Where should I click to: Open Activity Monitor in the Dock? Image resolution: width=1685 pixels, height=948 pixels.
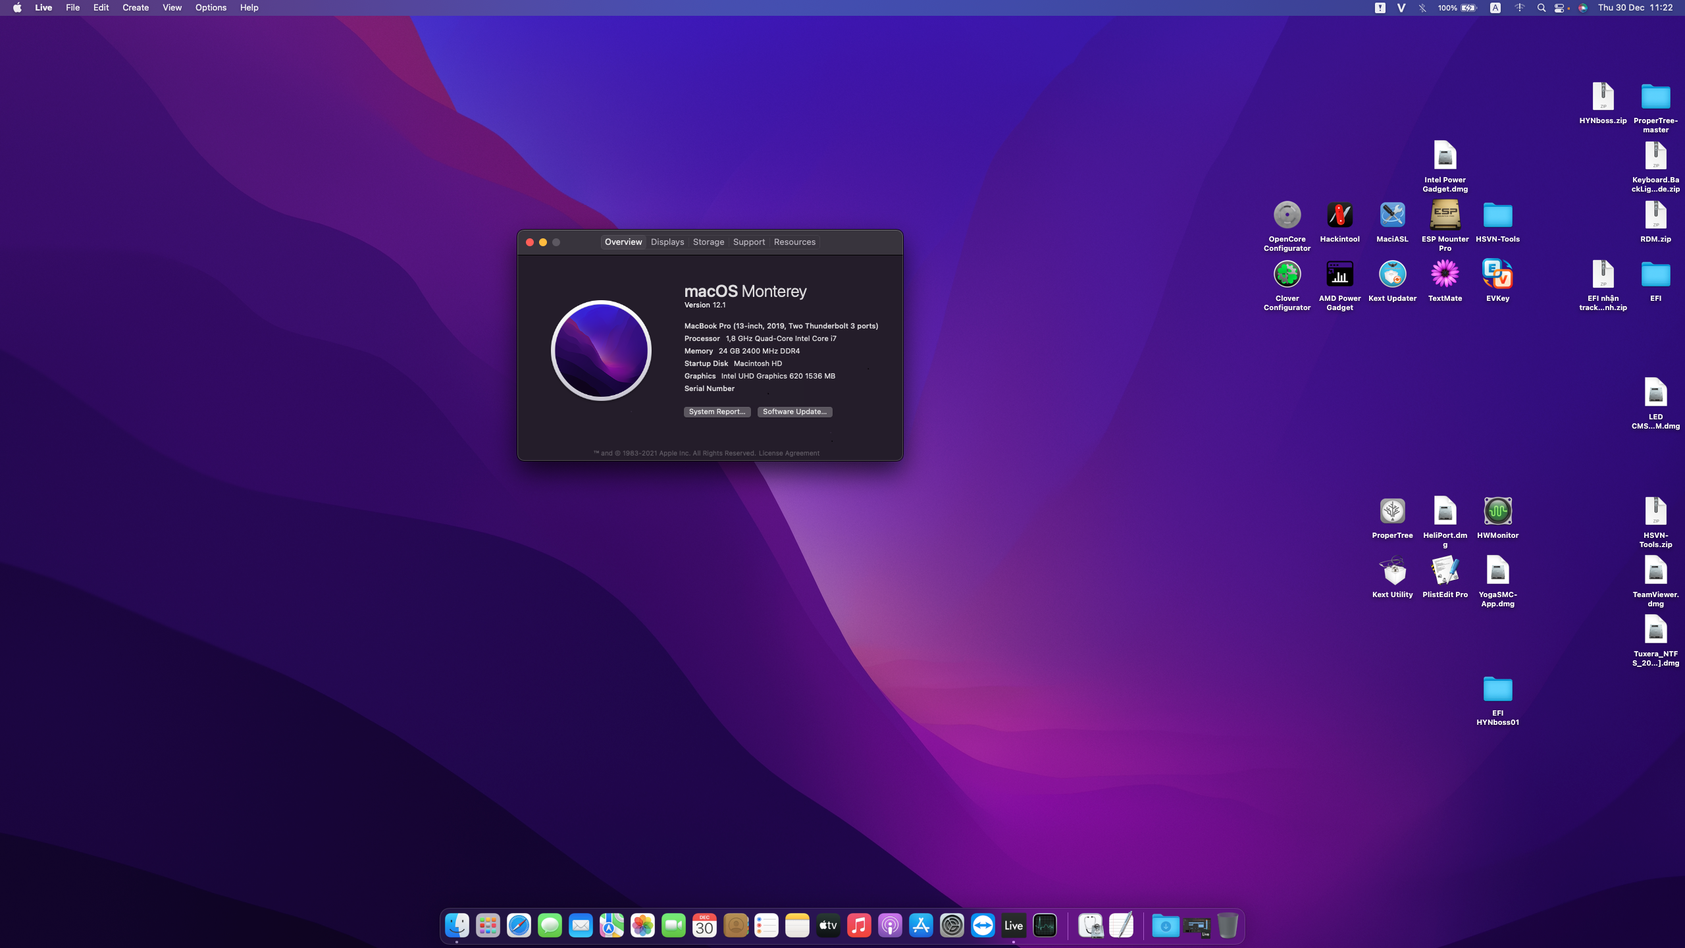click(x=1045, y=926)
